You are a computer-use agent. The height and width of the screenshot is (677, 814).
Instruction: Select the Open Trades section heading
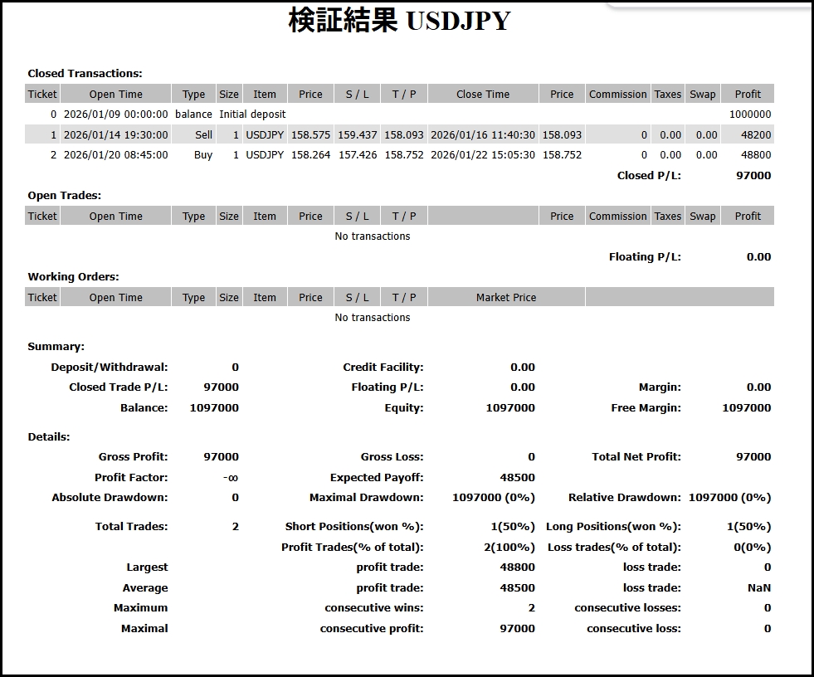pos(64,196)
